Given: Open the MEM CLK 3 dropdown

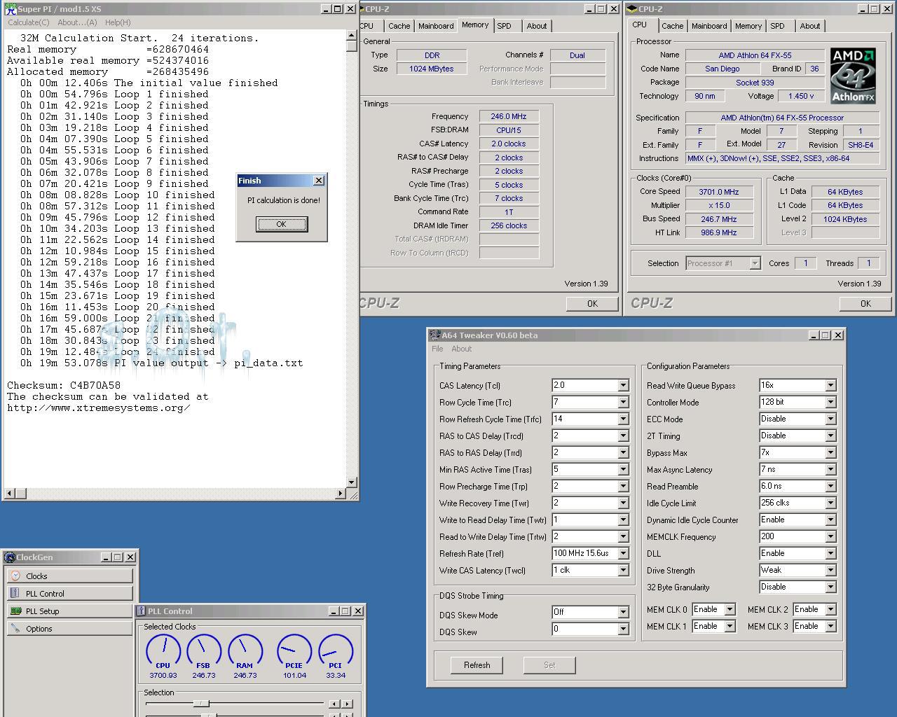Looking at the screenshot, I should tap(830, 626).
